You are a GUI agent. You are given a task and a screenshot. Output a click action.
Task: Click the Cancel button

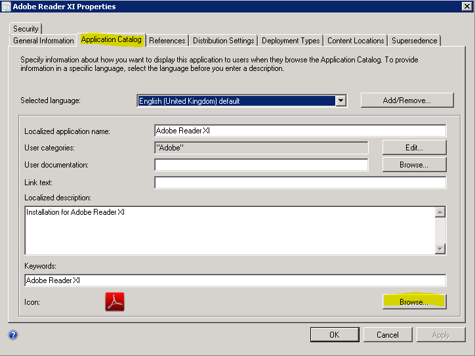(388, 335)
